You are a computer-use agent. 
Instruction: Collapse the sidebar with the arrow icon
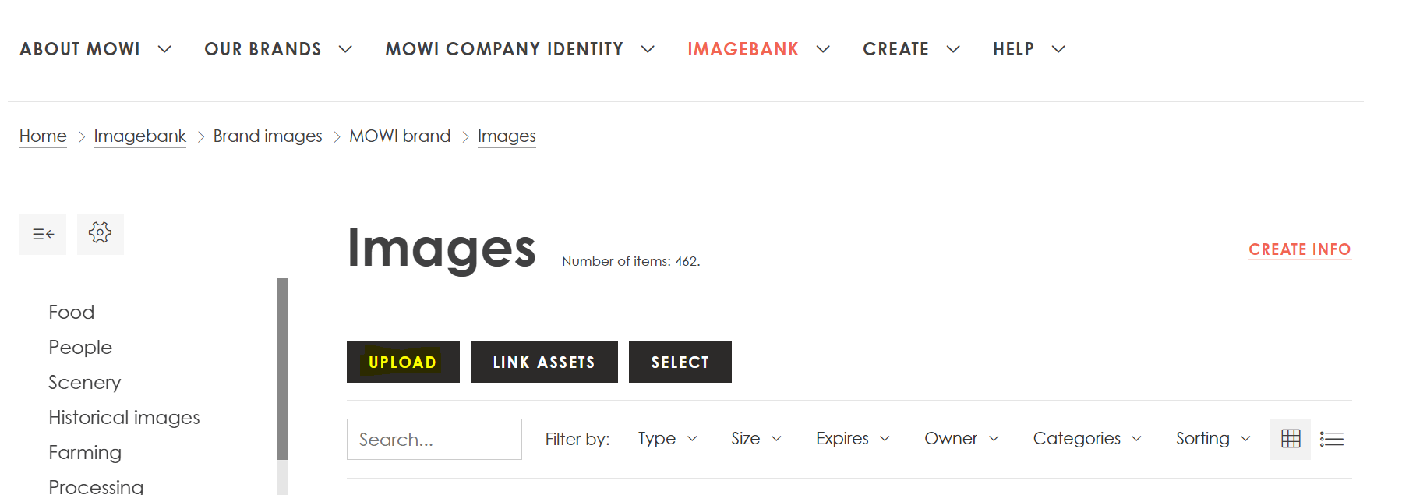(x=43, y=234)
